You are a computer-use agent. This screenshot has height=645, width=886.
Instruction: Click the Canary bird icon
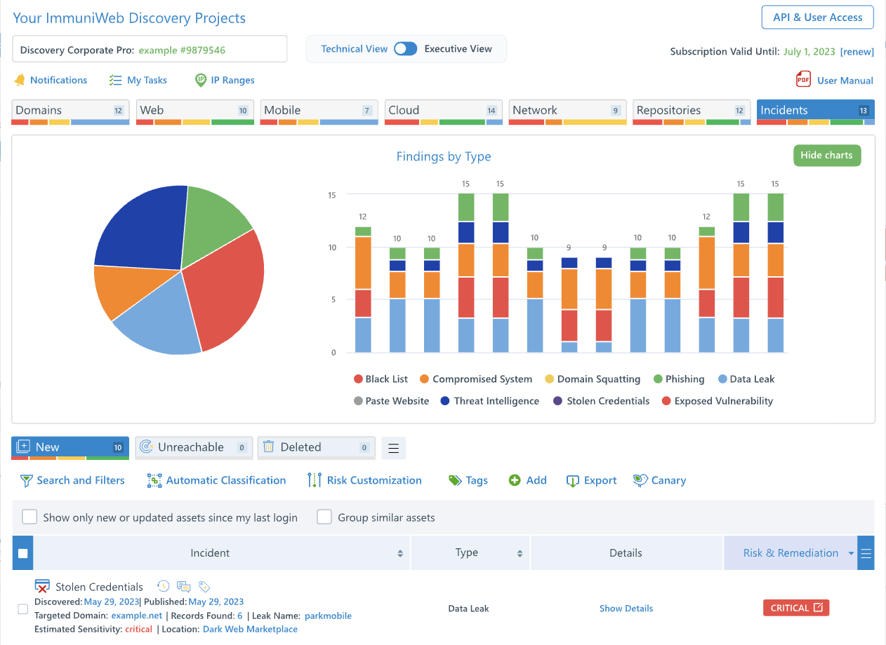click(x=640, y=480)
